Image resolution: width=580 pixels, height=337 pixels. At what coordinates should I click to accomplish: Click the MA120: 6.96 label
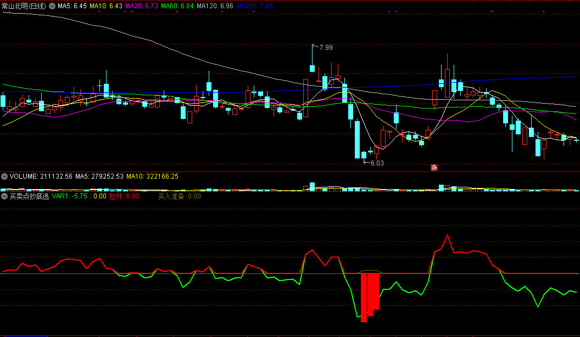coord(215,6)
